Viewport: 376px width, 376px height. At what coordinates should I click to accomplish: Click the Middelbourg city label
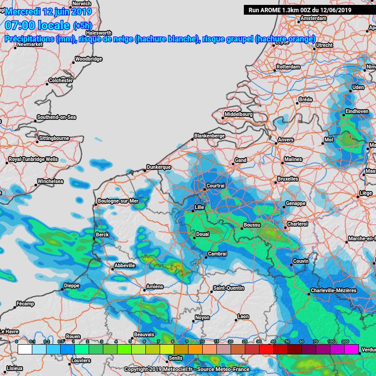(238, 114)
